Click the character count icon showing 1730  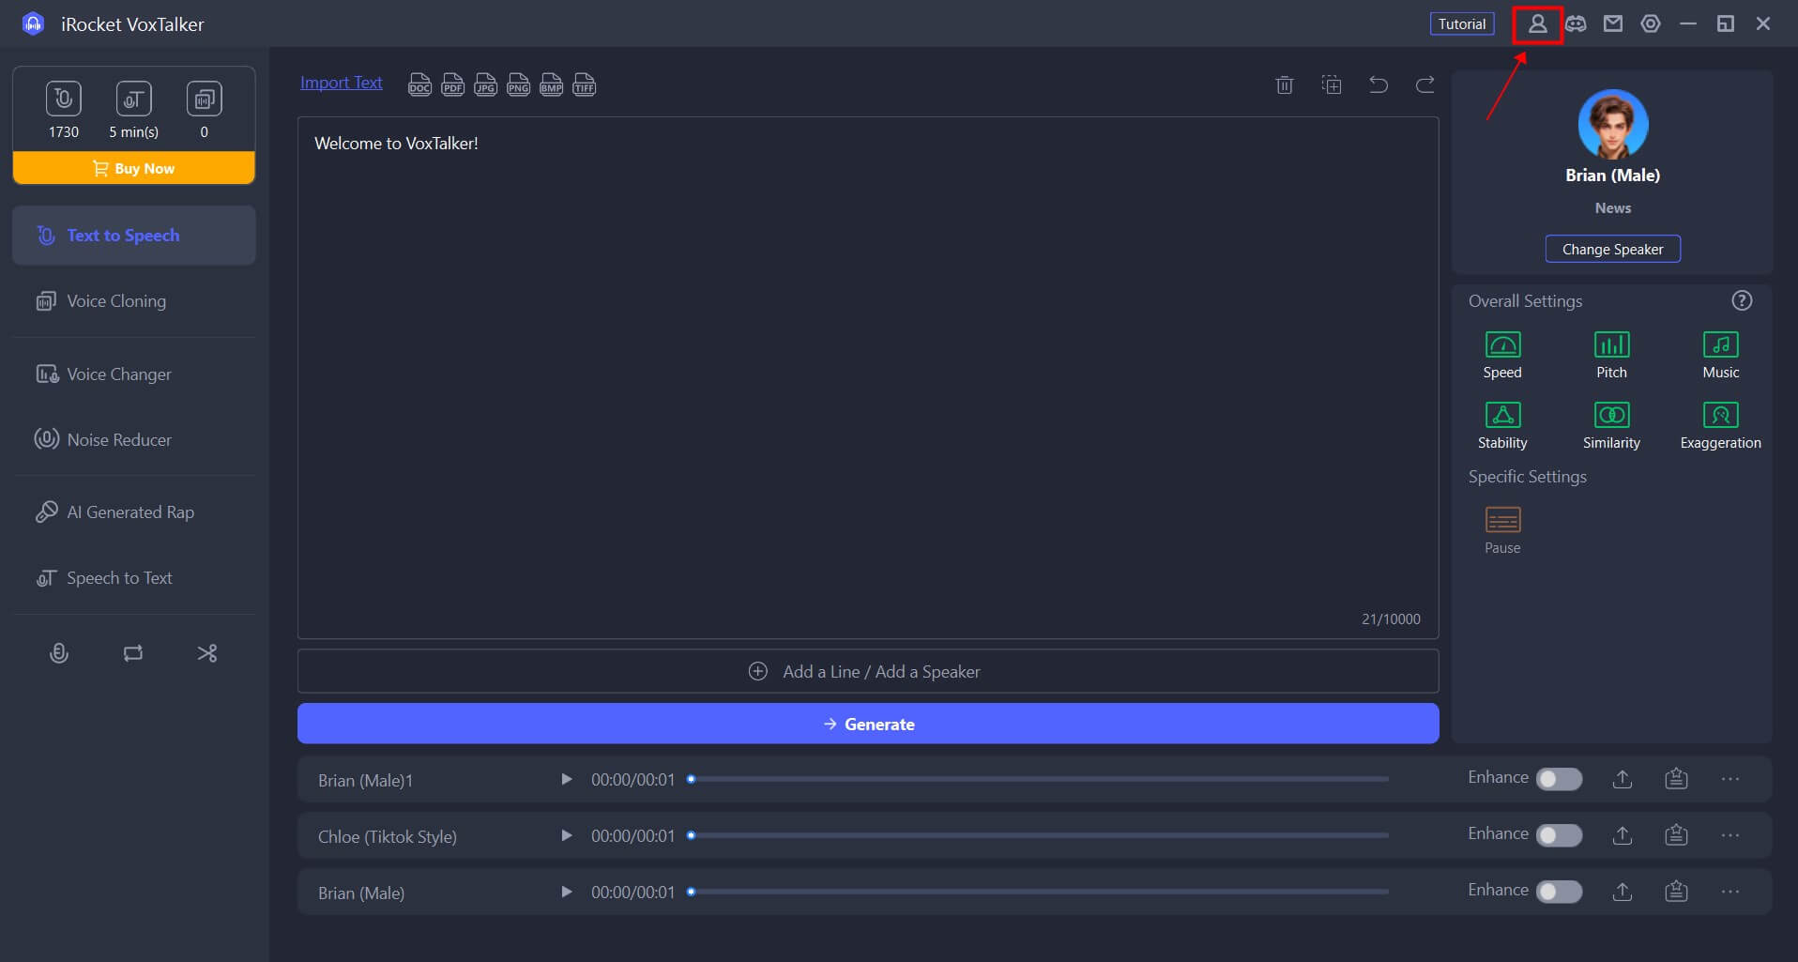pos(64,99)
